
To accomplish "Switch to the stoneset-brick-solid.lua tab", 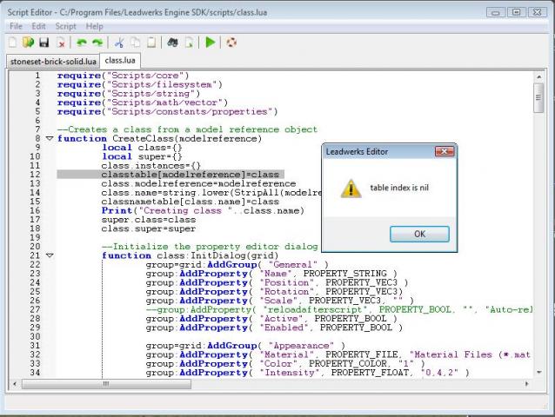I will pyautogui.click(x=52, y=62).
